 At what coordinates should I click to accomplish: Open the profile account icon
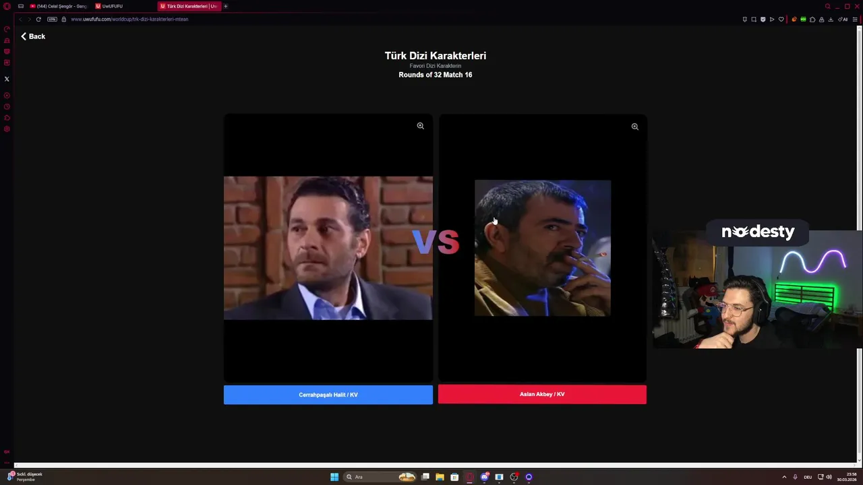[x=821, y=20]
